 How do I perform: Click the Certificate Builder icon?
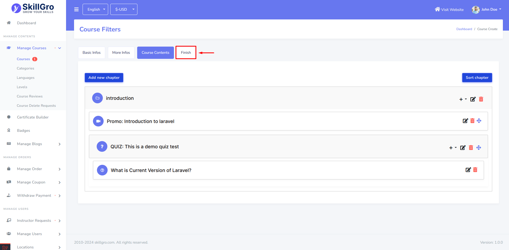pyautogui.click(x=9, y=117)
